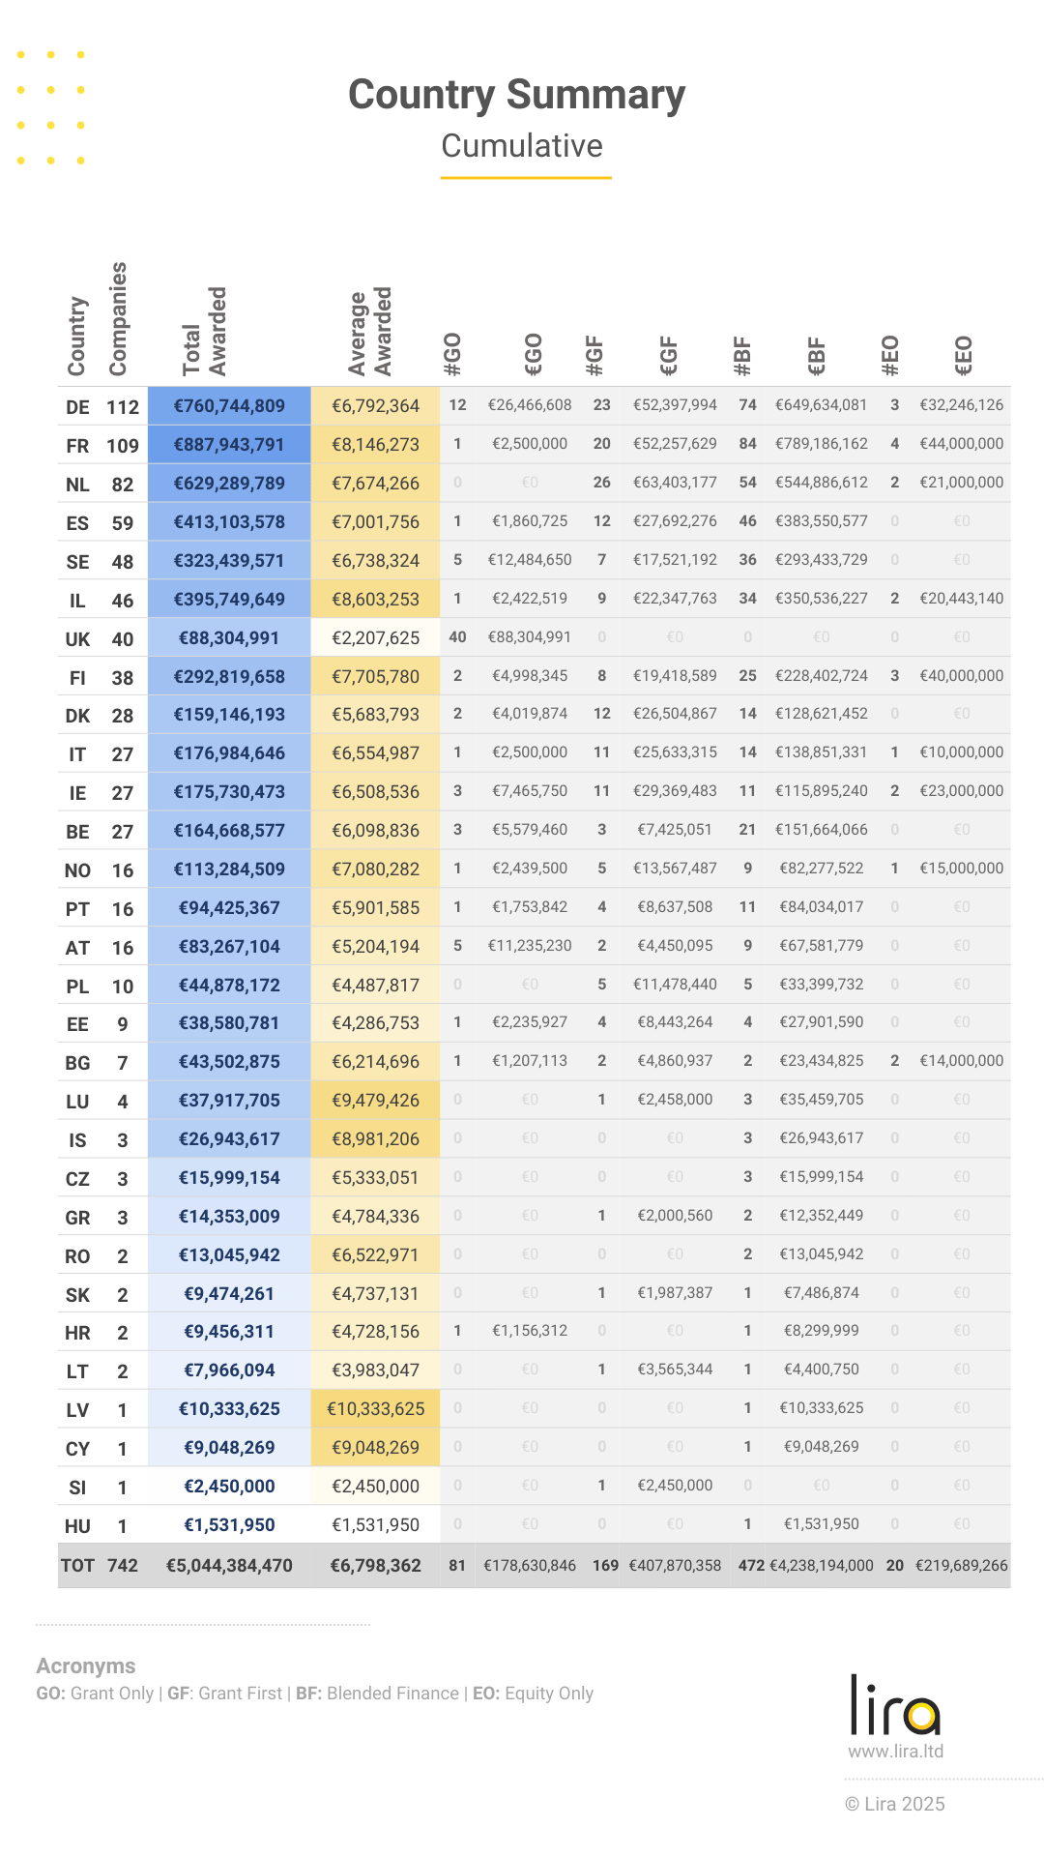Click the BF: Blended Finance acronym

377,1694
